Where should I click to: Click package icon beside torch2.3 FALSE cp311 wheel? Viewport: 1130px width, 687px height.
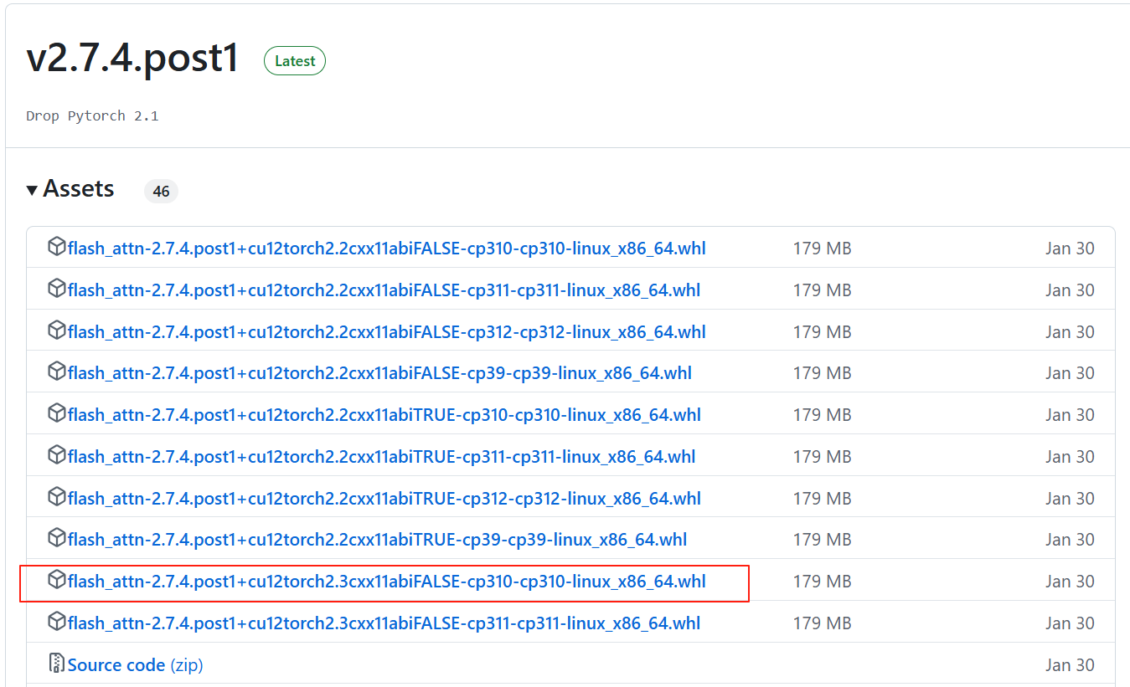pyautogui.click(x=56, y=622)
